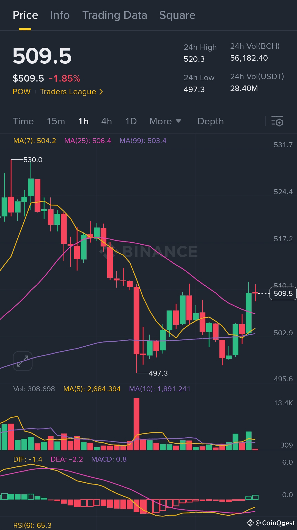Viewport: 297px width, 530px height.
Task: Expand the More timeframes dropdown
Action: [x=165, y=121]
